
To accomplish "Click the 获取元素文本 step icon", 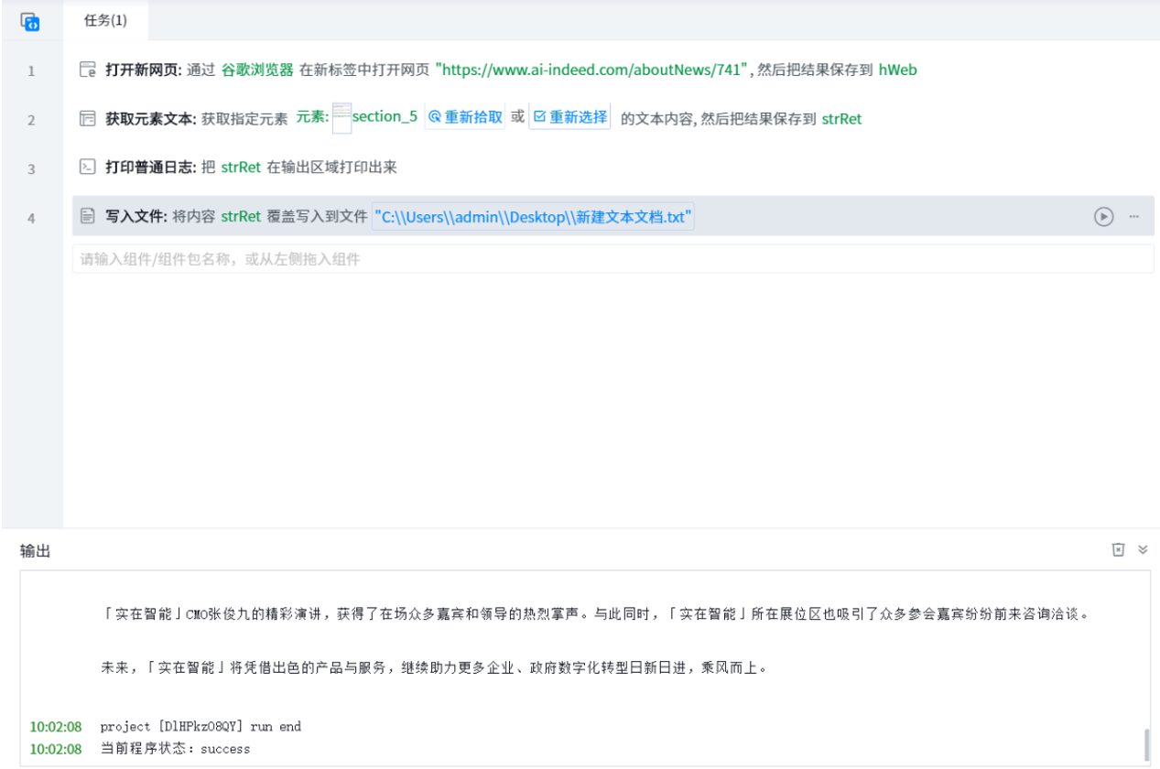I will coord(88,118).
